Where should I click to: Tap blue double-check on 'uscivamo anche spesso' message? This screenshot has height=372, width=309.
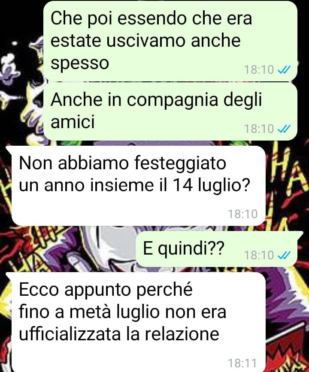(284, 70)
